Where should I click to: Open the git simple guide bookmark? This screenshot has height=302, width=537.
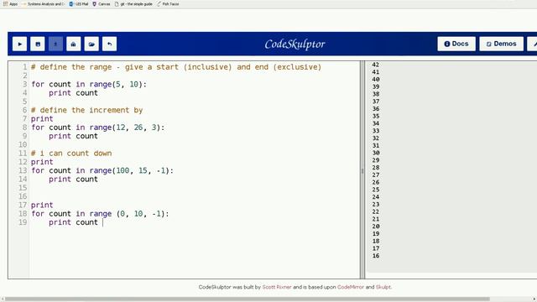133,4
